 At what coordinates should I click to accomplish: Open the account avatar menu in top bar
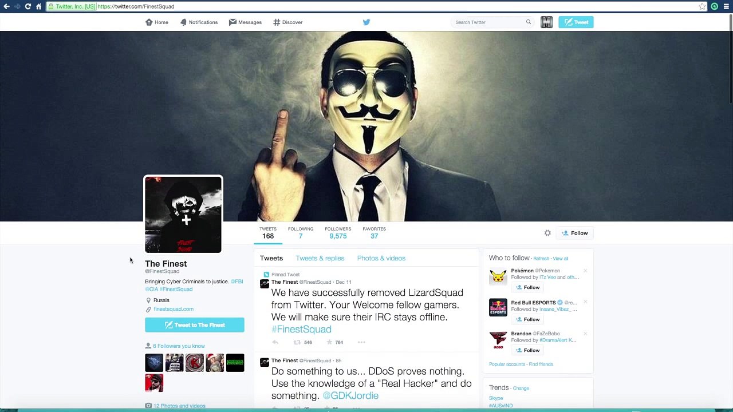click(x=546, y=22)
